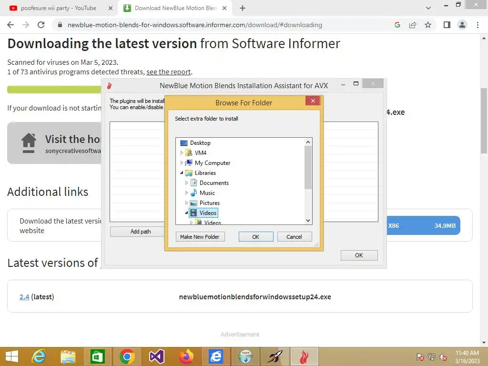Select Libraries in the folder tree
Image resolution: width=488 pixels, height=366 pixels.
click(x=205, y=173)
